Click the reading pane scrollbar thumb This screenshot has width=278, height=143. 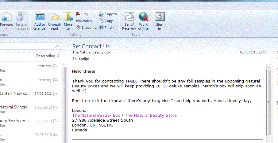[269, 102]
